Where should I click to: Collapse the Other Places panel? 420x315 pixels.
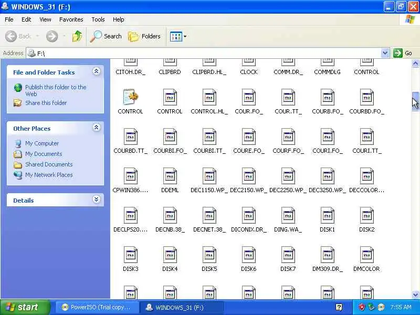pos(97,128)
